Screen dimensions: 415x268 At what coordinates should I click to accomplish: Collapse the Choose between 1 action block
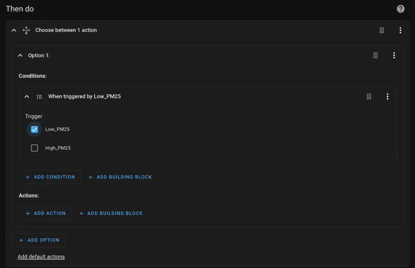(x=14, y=30)
